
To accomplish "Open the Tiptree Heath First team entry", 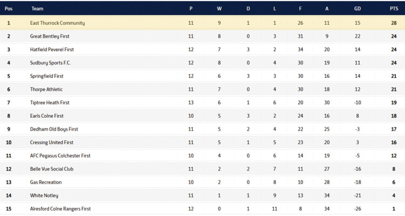I will (x=50, y=102).
